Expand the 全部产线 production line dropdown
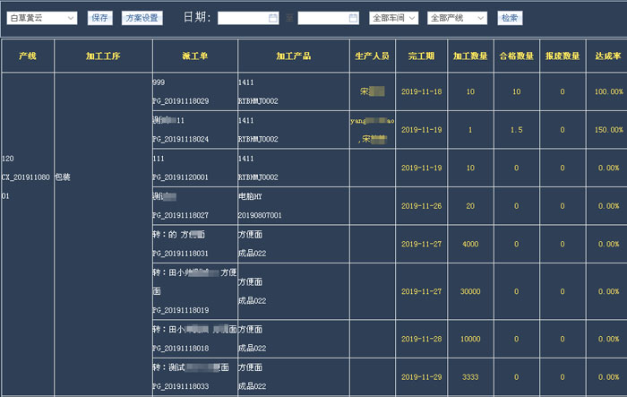Image resolution: width=627 pixels, height=397 pixels. (x=457, y=18)
